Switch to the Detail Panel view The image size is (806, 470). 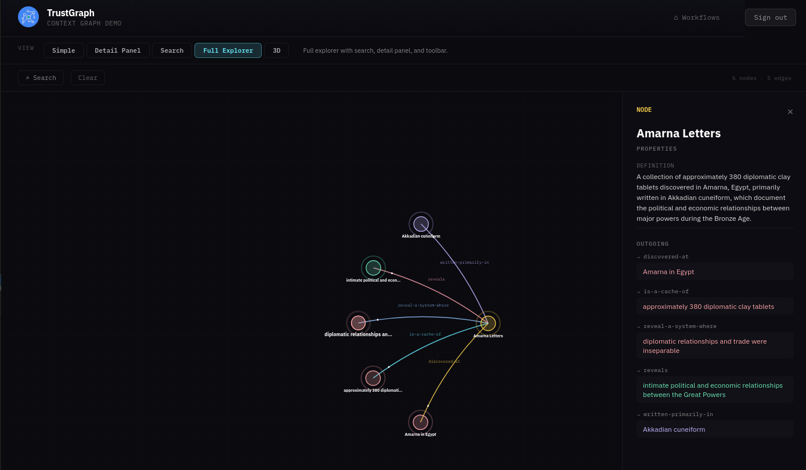(x=118, y=50)
